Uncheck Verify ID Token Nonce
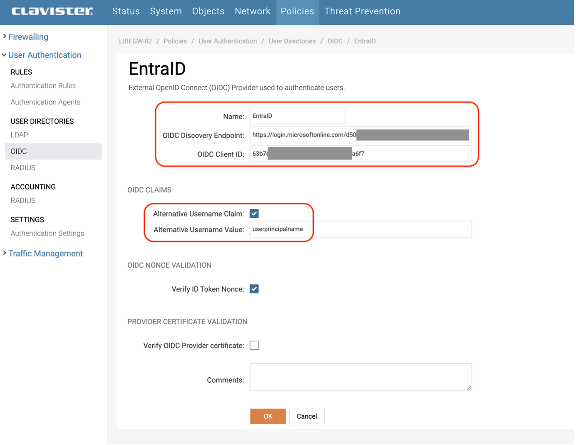 [x=254, y=289]
